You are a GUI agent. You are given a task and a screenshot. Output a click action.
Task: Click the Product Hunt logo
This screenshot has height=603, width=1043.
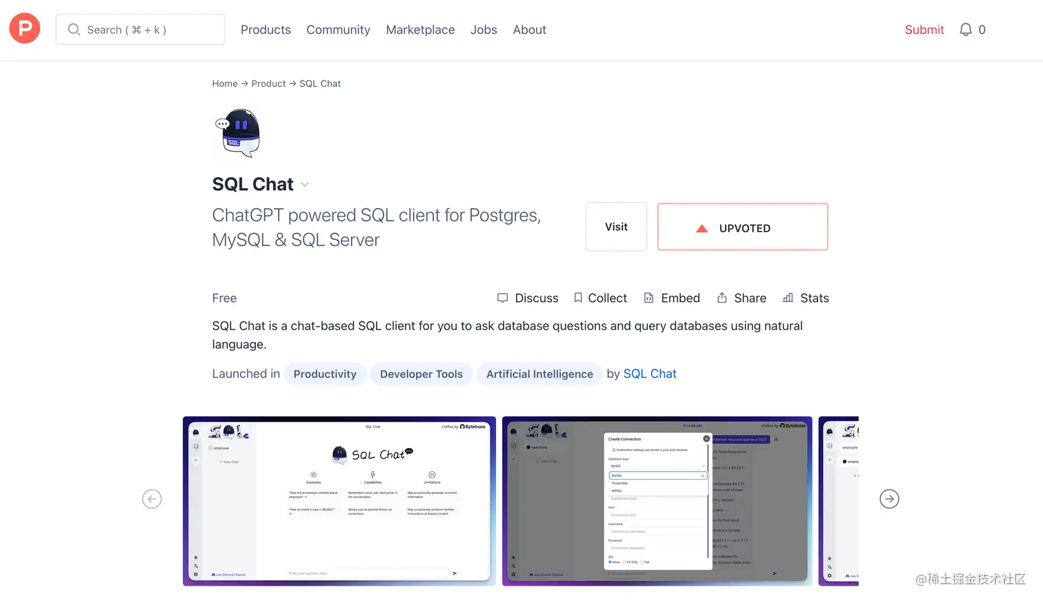pyautogui.click(x=25, y=28)
